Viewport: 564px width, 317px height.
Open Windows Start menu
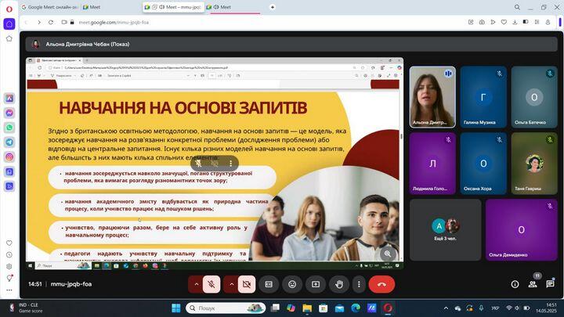click(x=176, y=308)
